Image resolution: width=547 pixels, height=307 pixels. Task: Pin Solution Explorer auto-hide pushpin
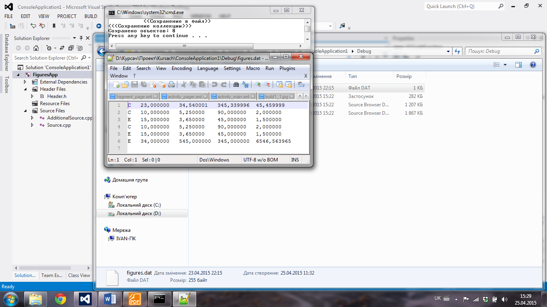(x=81, y=38)
